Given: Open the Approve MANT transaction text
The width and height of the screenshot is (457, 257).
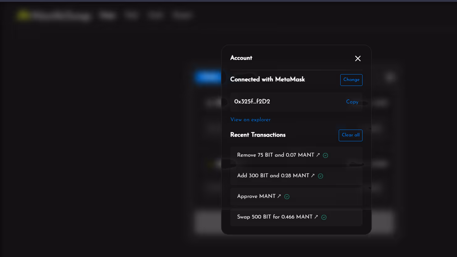Looking at the screenshot, I should pos(256,196).
